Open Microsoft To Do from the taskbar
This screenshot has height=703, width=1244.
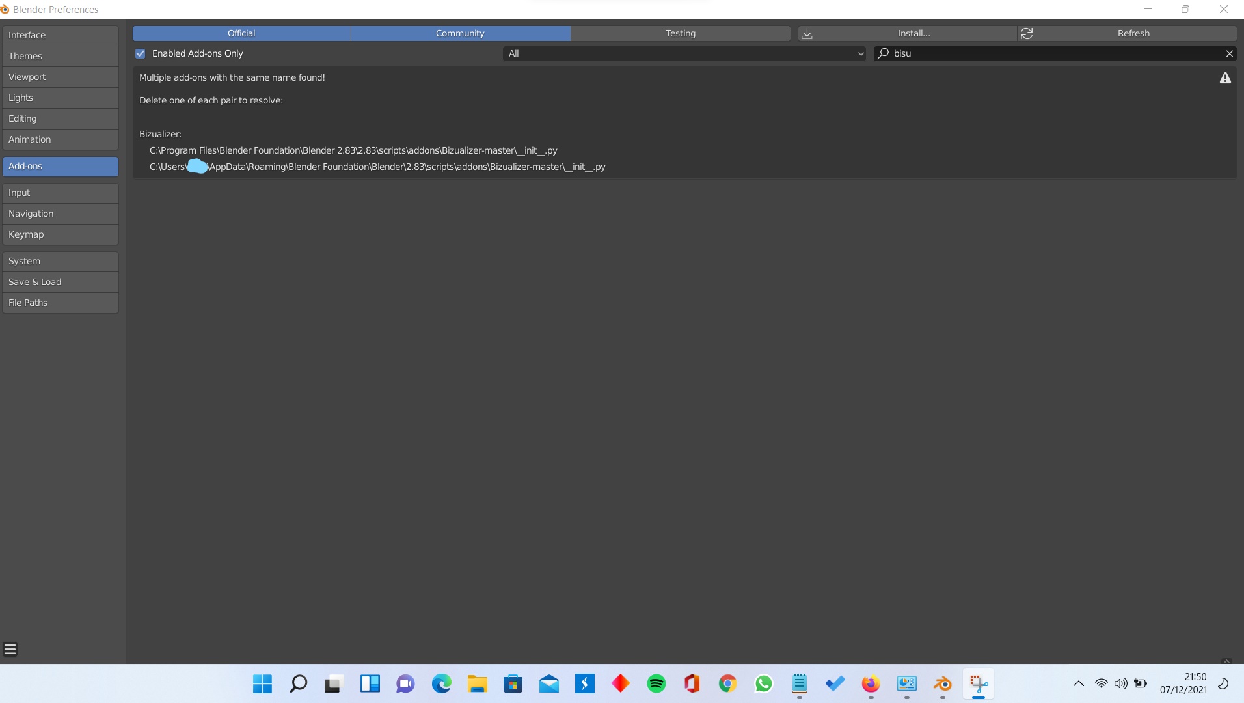[835, 683]
